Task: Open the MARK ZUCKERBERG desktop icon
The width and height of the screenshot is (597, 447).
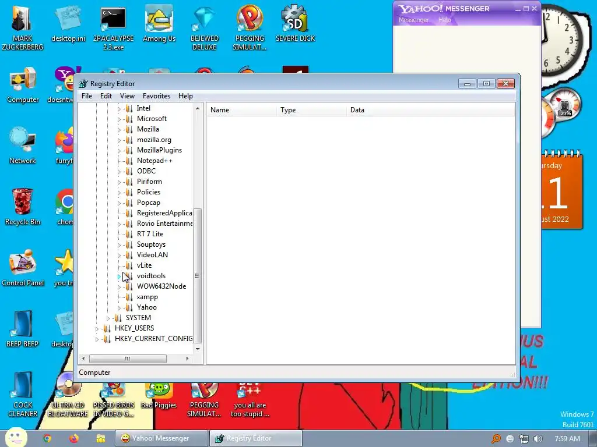Action: (x=22, y=27)
